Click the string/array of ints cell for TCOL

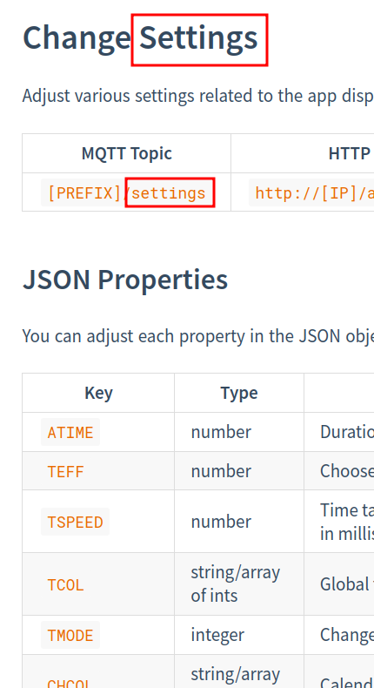236,584
